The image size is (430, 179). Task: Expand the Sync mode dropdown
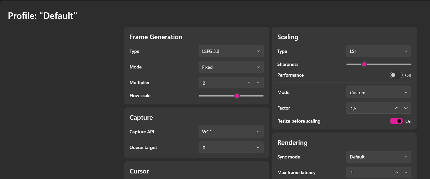pos(379,157)
